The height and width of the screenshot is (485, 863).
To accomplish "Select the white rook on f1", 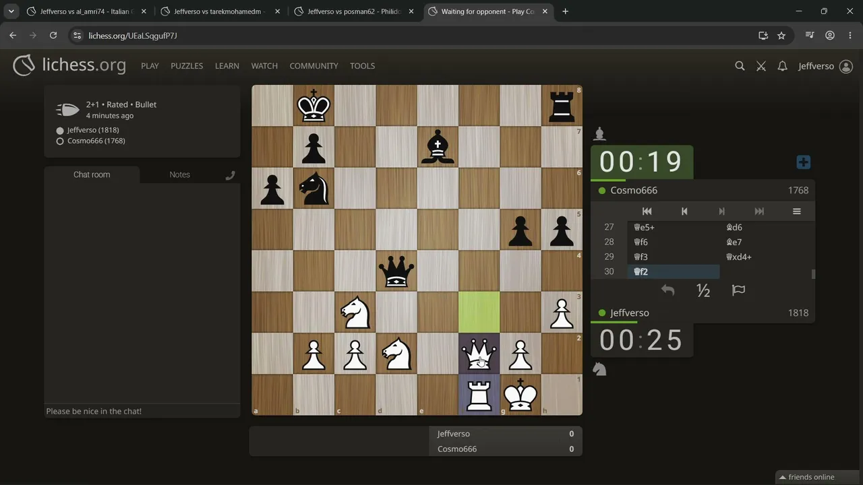I will click(x=479, y=395).
